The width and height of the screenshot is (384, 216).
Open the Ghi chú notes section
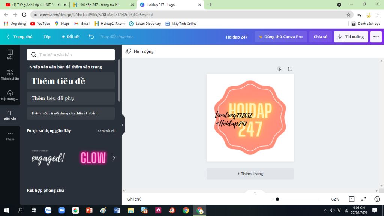click(x=134, y=199)
